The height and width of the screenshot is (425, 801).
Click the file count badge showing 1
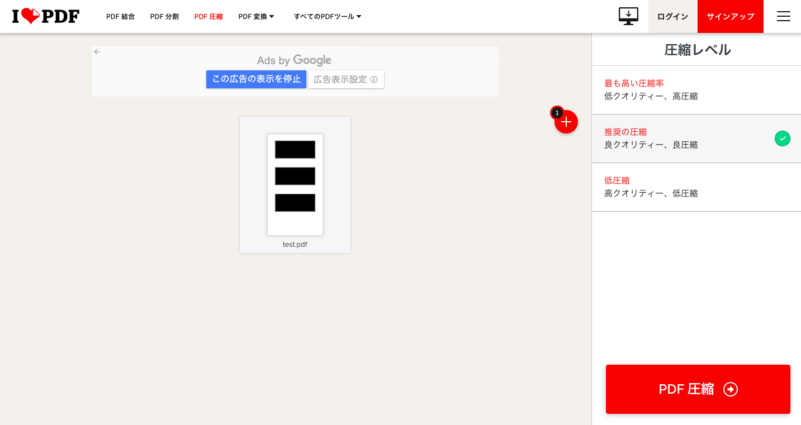[x=557, y=112]
